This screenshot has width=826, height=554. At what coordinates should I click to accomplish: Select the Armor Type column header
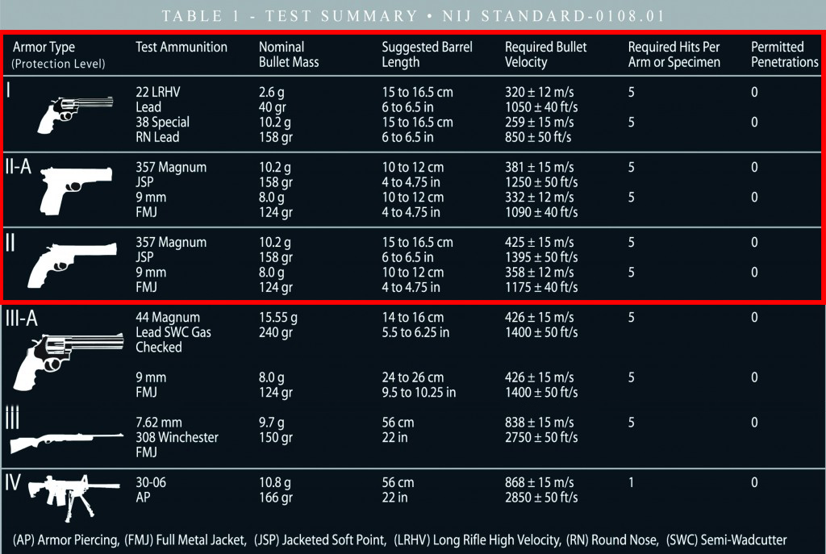point(58,55)
